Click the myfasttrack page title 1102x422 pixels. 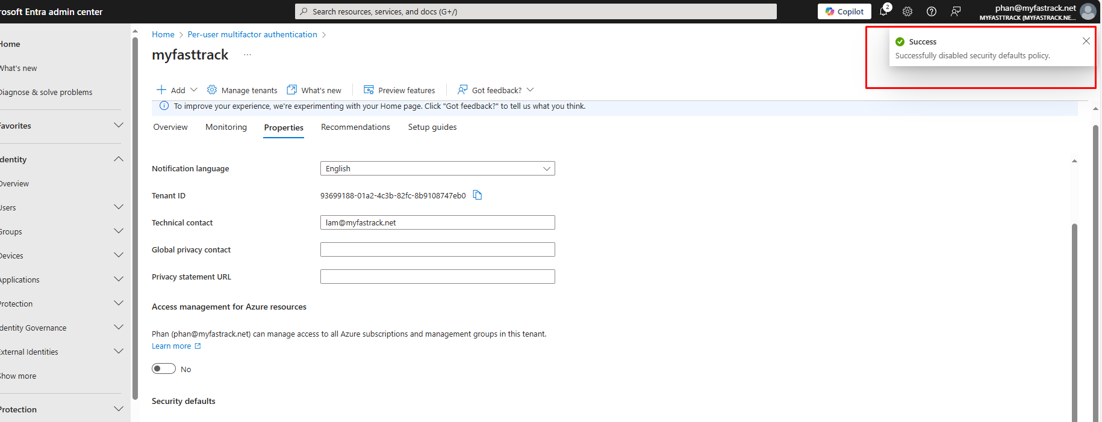click(190, 55)
